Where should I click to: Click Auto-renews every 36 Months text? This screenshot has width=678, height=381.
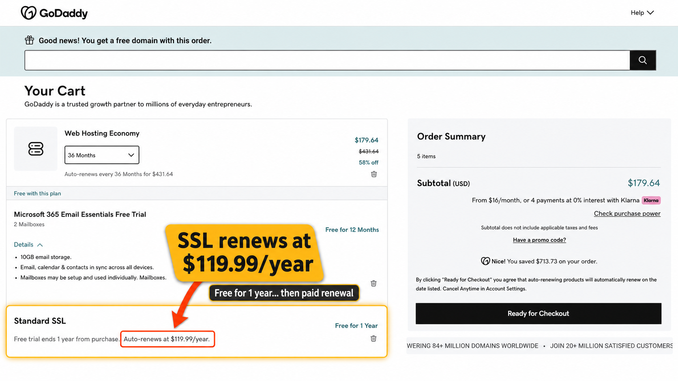pos(118,174)
